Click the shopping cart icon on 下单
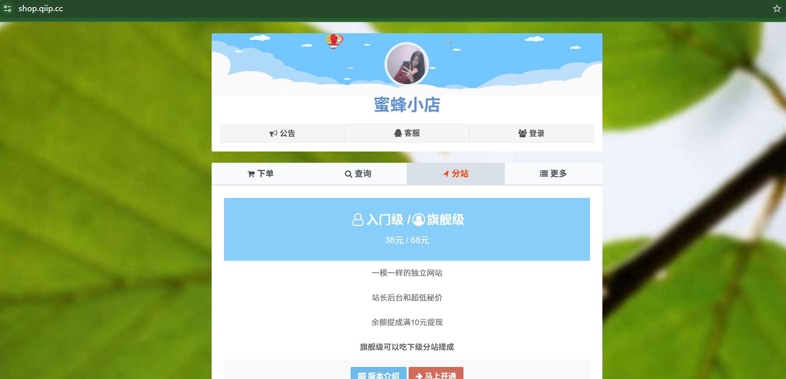786x379 pixels. [x=251, y=174]
